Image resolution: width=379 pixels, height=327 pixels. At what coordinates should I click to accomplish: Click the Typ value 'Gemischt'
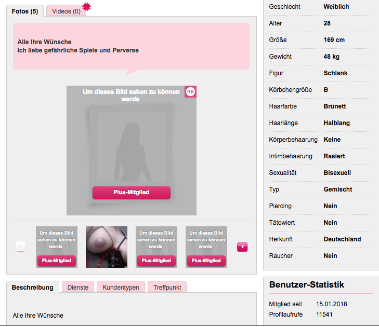(338, 189)
